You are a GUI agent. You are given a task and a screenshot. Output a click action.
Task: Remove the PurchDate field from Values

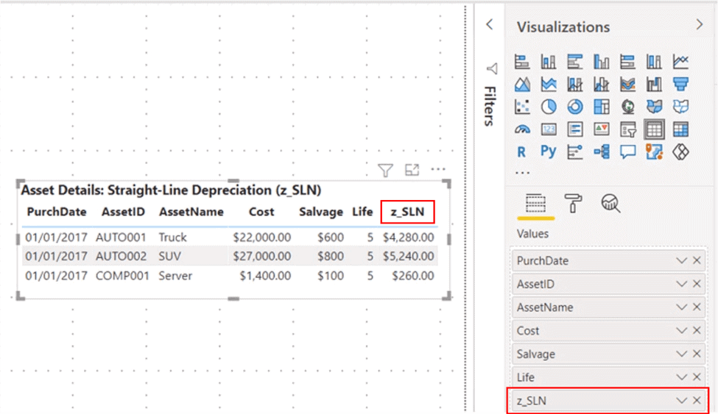[697, 261]
